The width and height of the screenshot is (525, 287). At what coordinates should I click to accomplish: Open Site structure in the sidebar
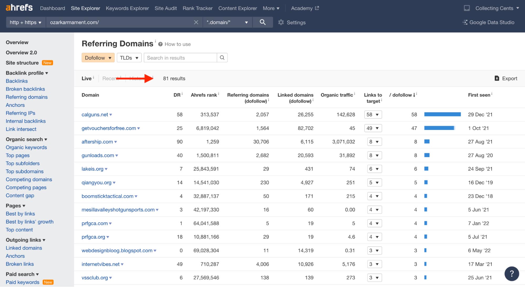coord(22,63)
